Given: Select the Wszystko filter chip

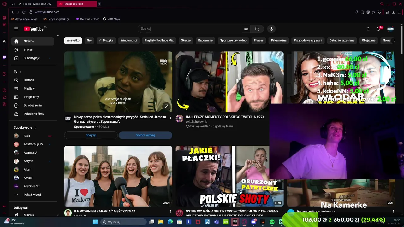Looking at the screenshot, I should (73, 40).
